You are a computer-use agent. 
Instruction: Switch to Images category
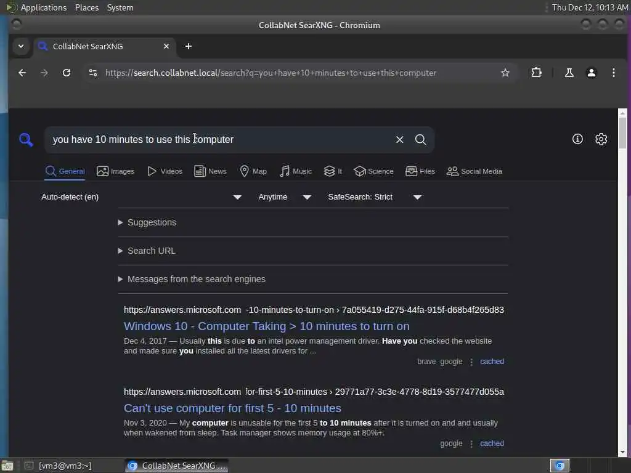[115, 171]
